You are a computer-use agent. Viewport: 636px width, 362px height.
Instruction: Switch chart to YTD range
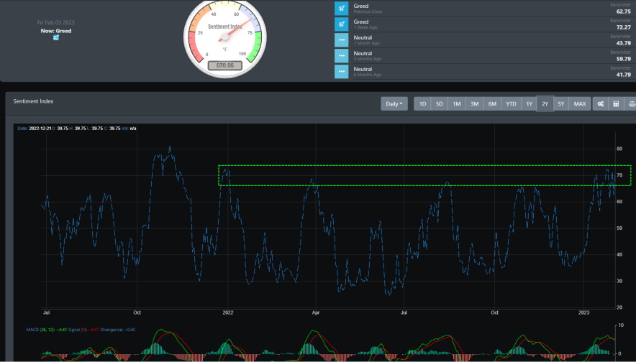[511, 103]
